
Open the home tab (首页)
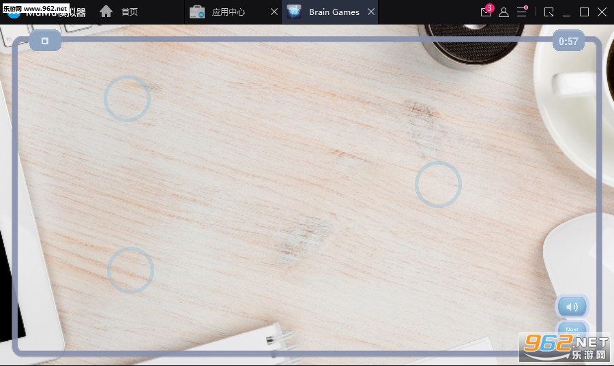tap(129, 12)
